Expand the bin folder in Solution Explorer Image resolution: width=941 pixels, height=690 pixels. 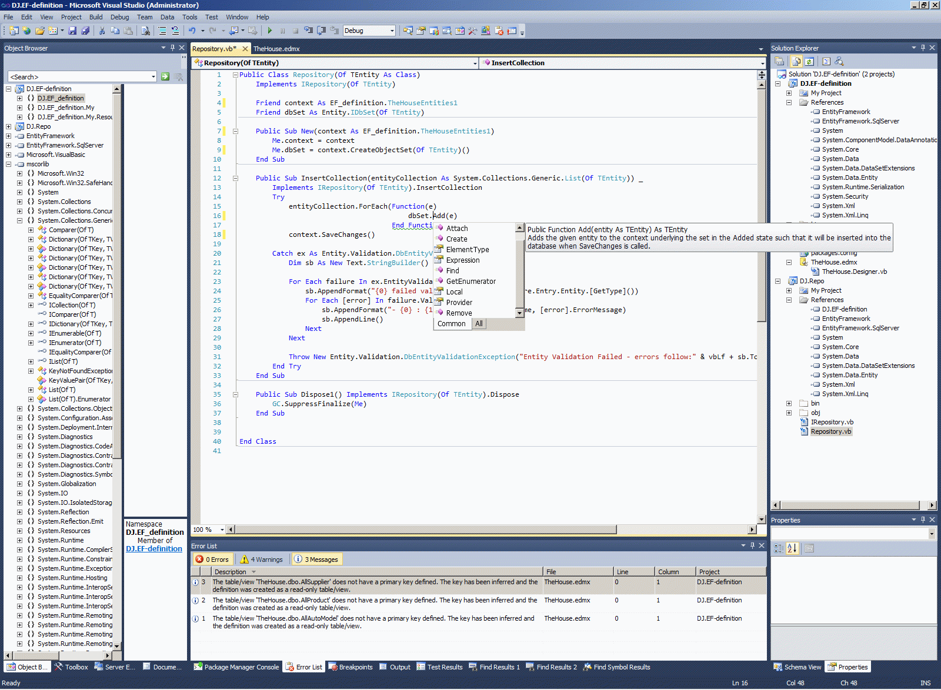[789, 403]
